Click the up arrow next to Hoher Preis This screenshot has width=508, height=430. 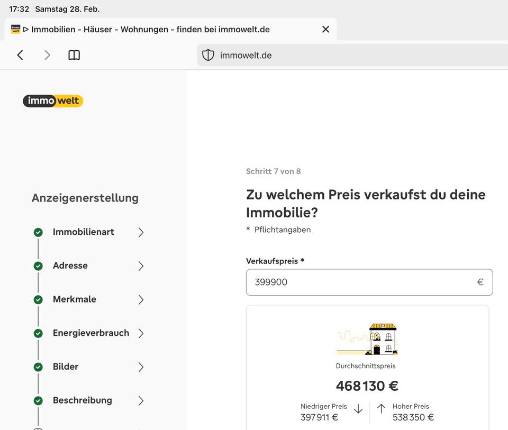[x=381, y=409]
